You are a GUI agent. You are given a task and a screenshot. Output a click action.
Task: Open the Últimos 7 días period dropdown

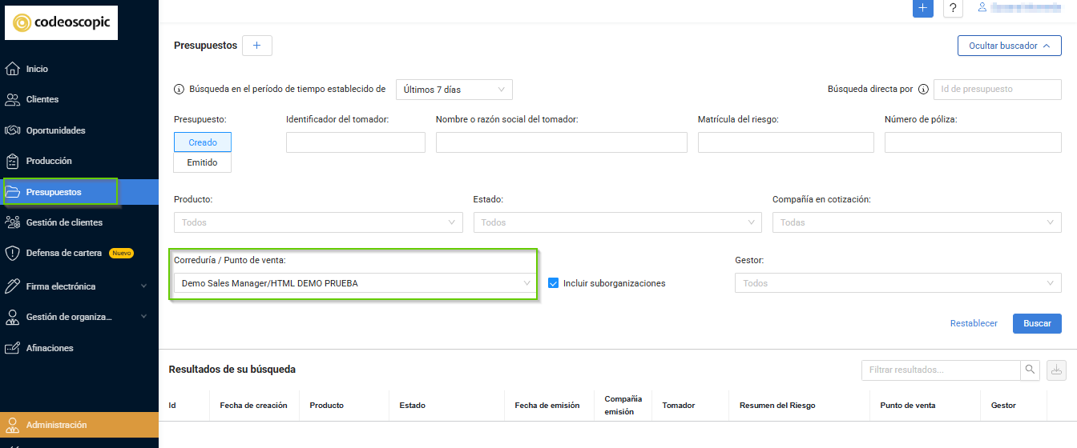(x=454, y=90)
